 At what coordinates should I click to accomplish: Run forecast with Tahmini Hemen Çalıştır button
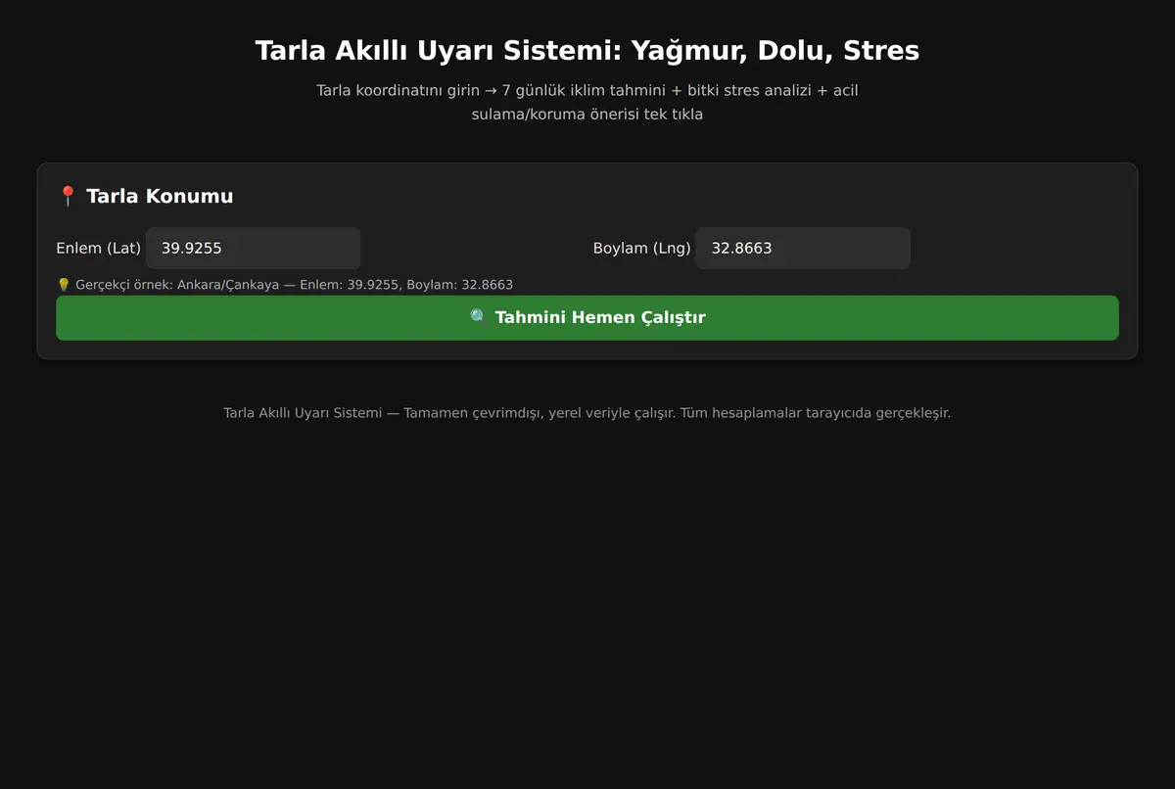(x=587, y=318)
